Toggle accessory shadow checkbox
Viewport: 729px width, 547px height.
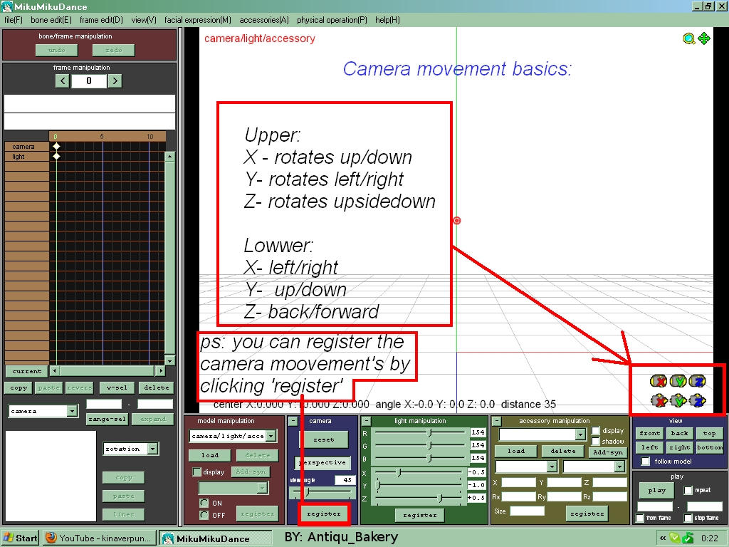tap(596, 441)
